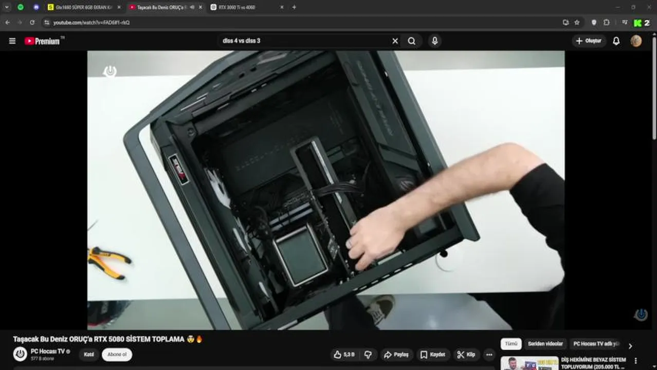Screen dimensions: 657x370
Task: Show next filter chips with right chevron
Action: (x=630, y=346)
